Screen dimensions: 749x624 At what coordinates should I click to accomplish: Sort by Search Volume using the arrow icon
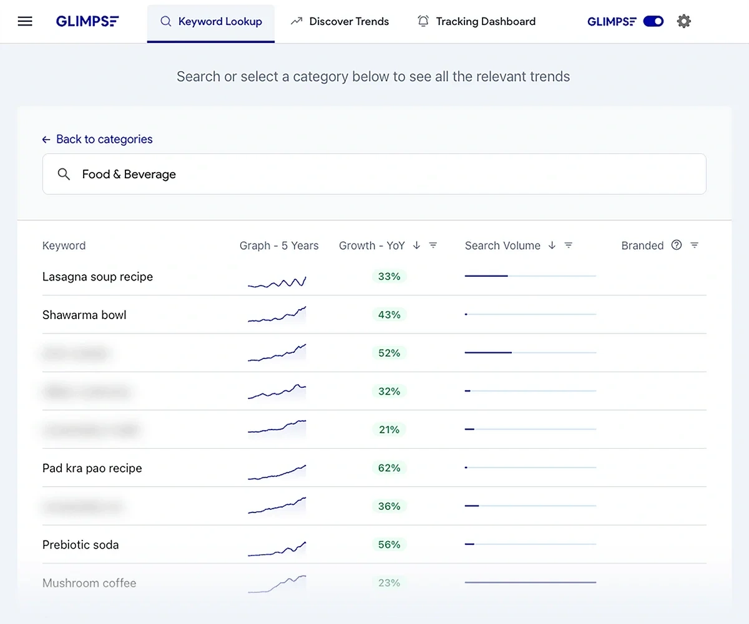[x=551, y=245]
